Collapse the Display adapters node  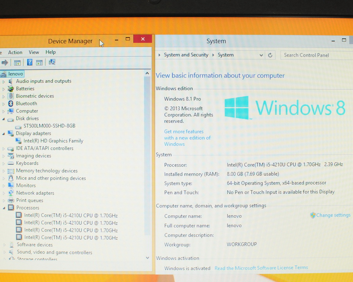[4, 134]
